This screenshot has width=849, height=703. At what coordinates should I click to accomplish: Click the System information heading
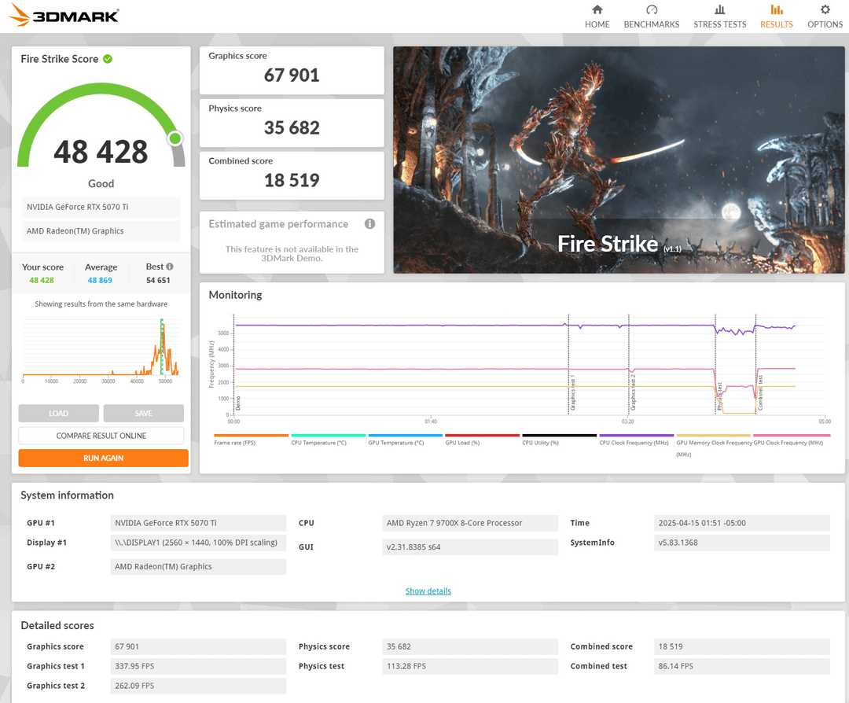[x=67, y=495]
